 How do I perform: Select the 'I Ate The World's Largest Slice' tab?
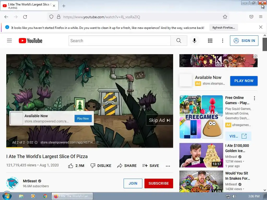tap(29, 6)
